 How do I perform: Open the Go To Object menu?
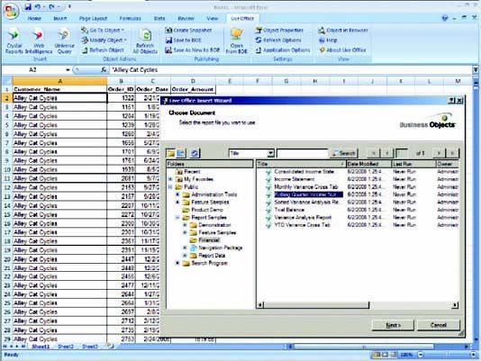103,30
